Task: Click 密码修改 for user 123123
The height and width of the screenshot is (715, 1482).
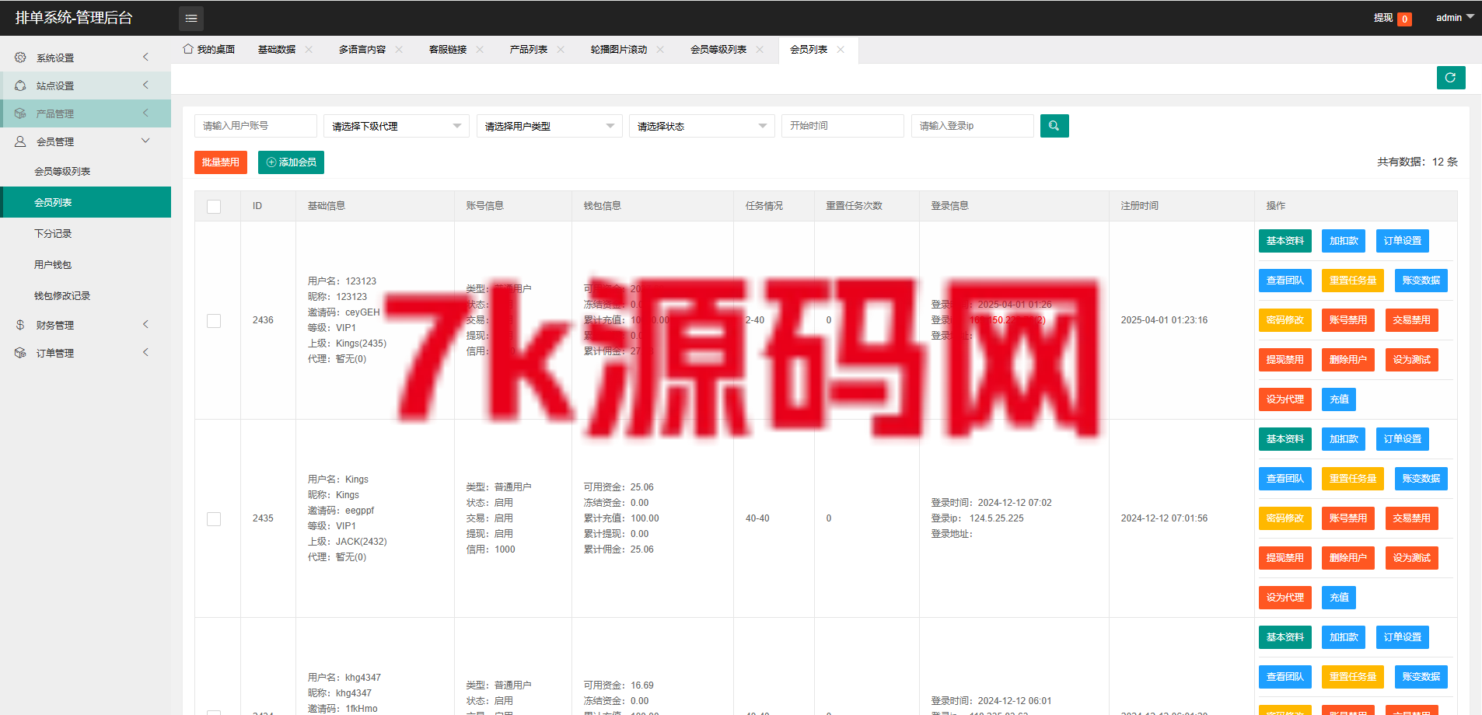Action: tap(1285, 320)
